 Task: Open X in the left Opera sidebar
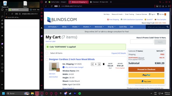click(x=2, y=47)
